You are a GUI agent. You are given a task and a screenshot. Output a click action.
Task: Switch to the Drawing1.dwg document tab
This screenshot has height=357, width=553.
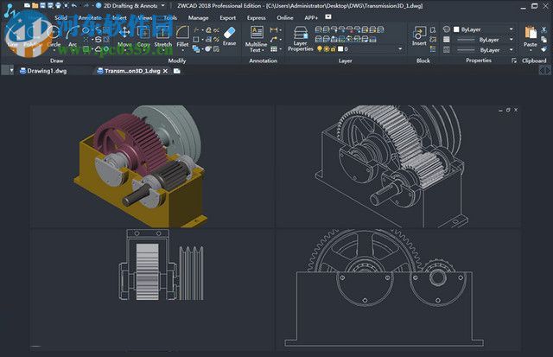(x=44, y=71)
